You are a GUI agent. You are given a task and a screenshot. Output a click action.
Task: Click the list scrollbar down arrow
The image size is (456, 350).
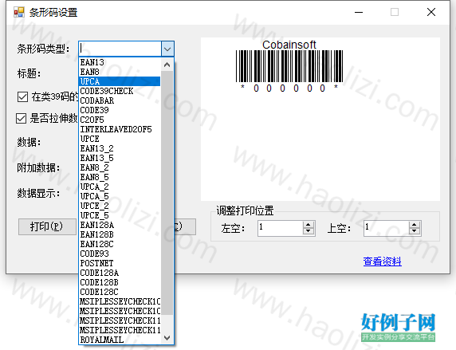167,338
